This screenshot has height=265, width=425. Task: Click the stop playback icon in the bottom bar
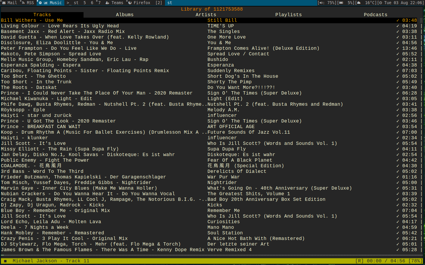click(5, 261)
